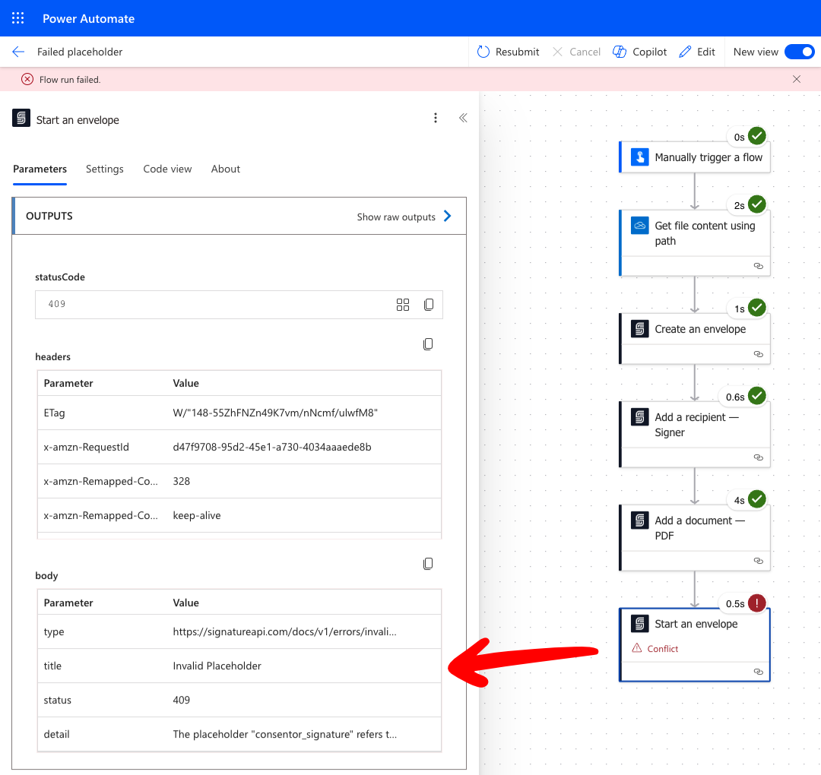821x775 pixels.
Task: Dismiss the Flow run failed banner
Action: (797, 79)
